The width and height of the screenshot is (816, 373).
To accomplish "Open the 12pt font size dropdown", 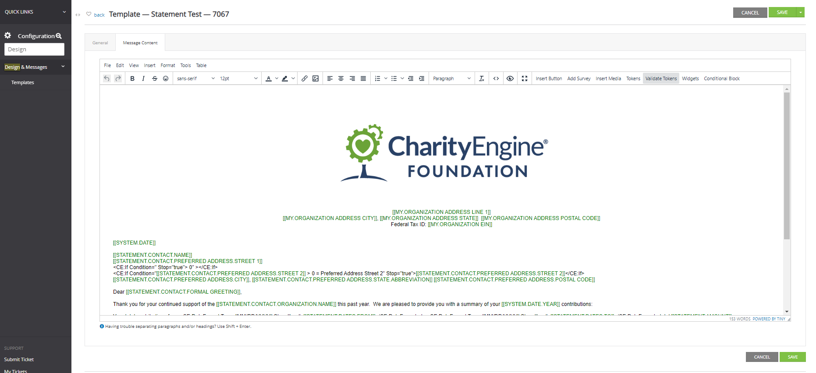I will [x=239, y=78].
